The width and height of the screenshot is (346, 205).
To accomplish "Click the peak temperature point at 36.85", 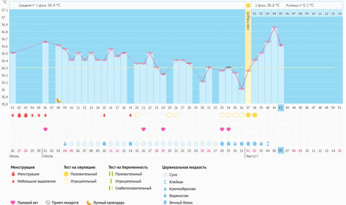I will click(274, 28).
